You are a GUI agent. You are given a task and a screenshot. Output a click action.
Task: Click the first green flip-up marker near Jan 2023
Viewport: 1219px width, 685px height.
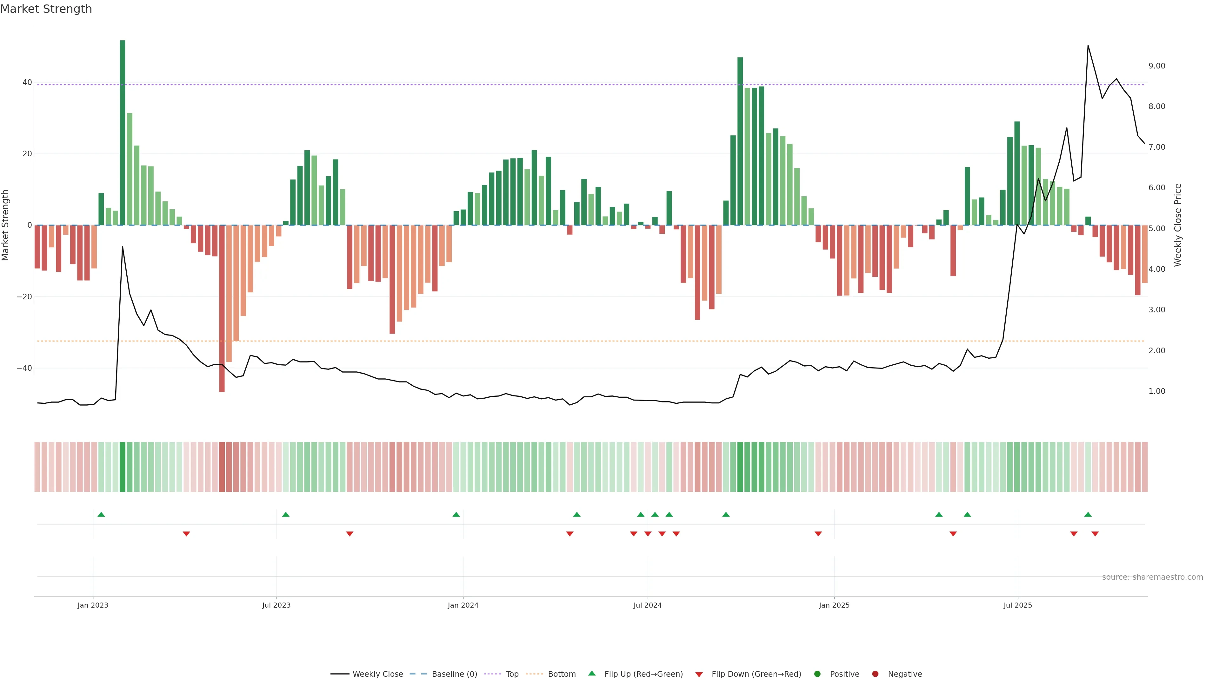pos(101,514)
